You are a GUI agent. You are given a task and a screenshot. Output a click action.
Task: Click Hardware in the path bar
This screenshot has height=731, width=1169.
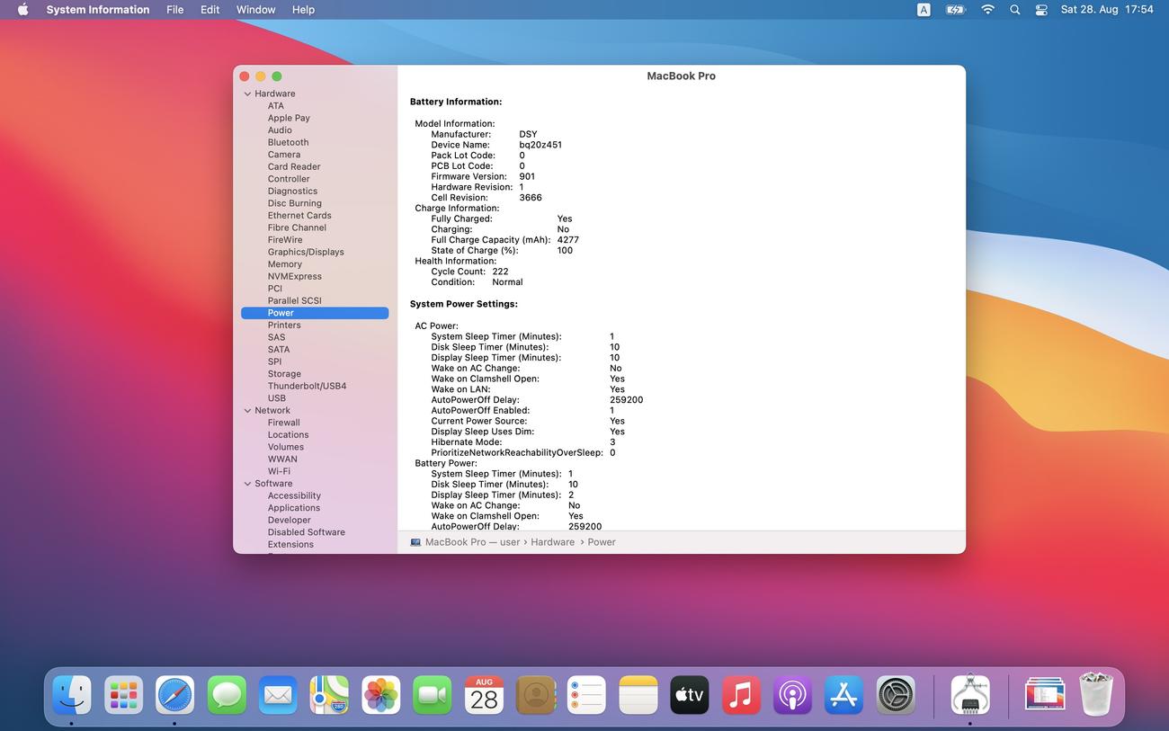tap(552, 542)
